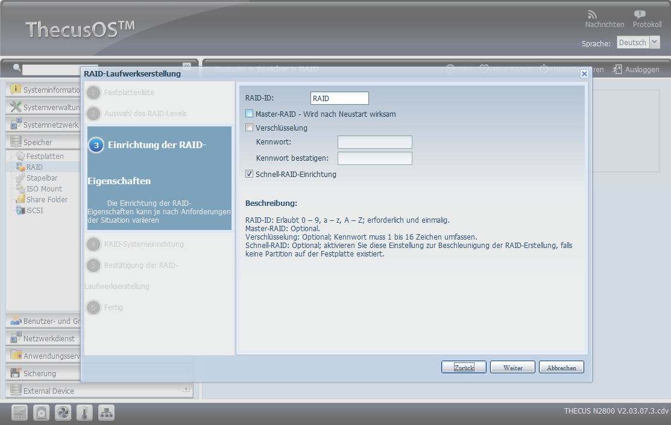Click the Ausloggen exit icon
Image resolution: width=671 pixels, height=425 pixels.
[x=617, y=69]
